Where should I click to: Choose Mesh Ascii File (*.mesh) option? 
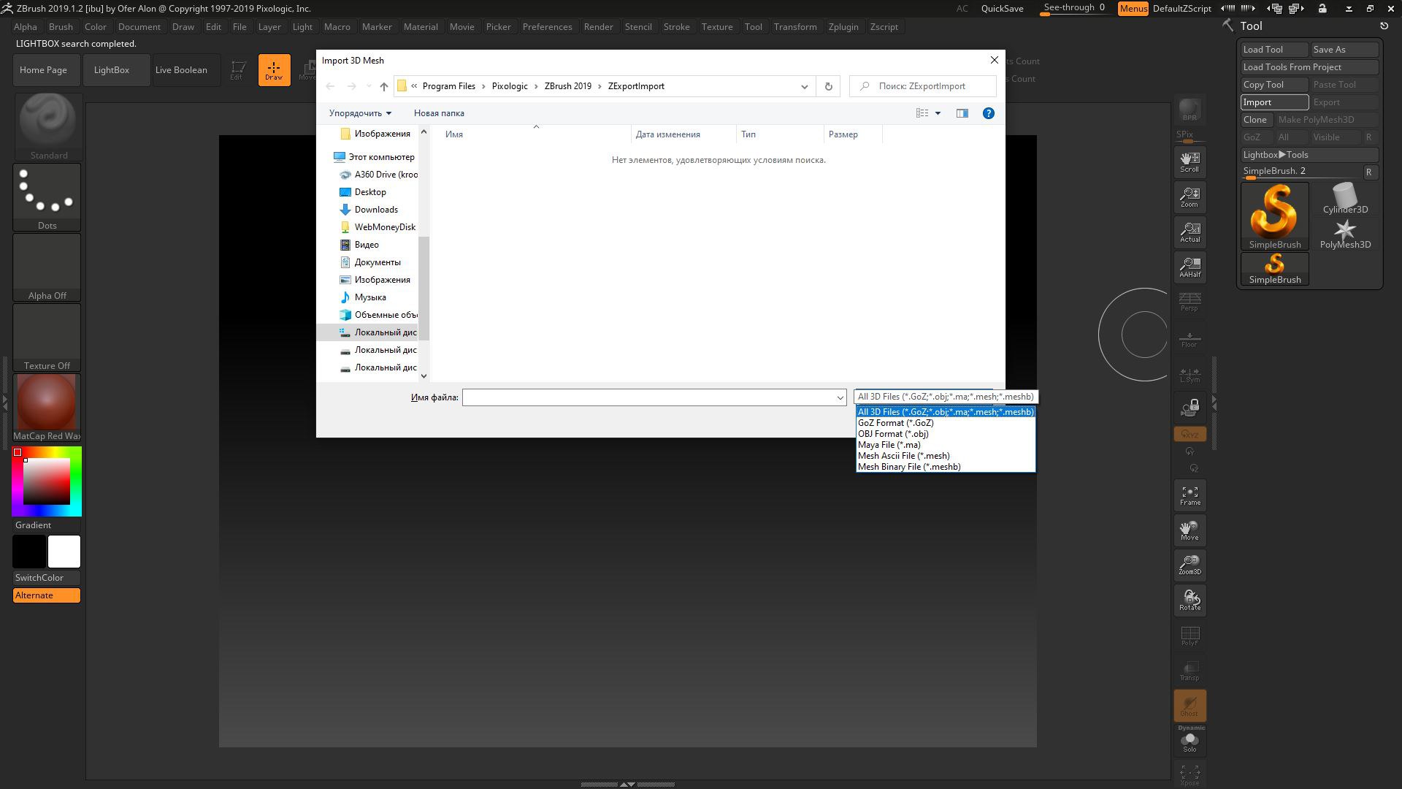[946, 456]
